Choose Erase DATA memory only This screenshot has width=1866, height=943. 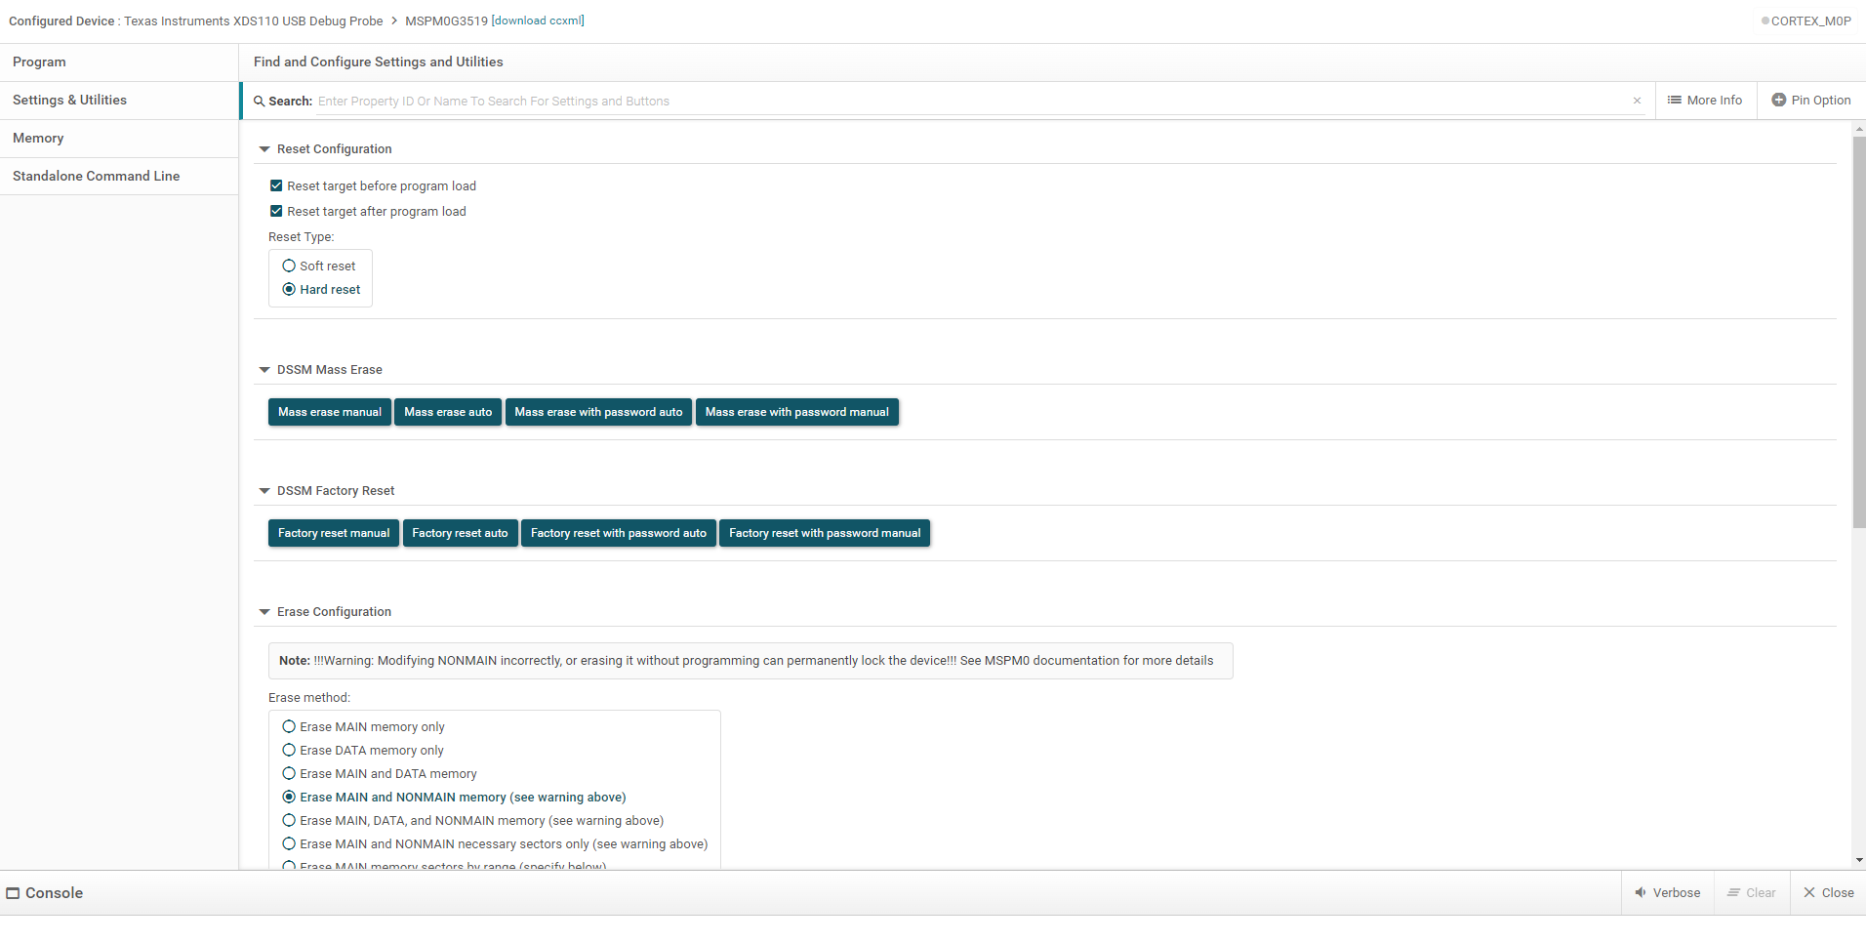(289, 750)
